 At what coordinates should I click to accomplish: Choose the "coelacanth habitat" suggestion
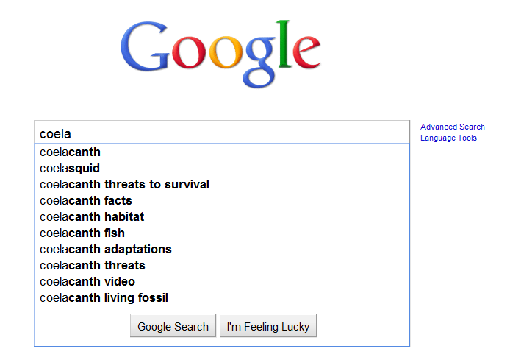pyautogui.click(x=92, y=217)
